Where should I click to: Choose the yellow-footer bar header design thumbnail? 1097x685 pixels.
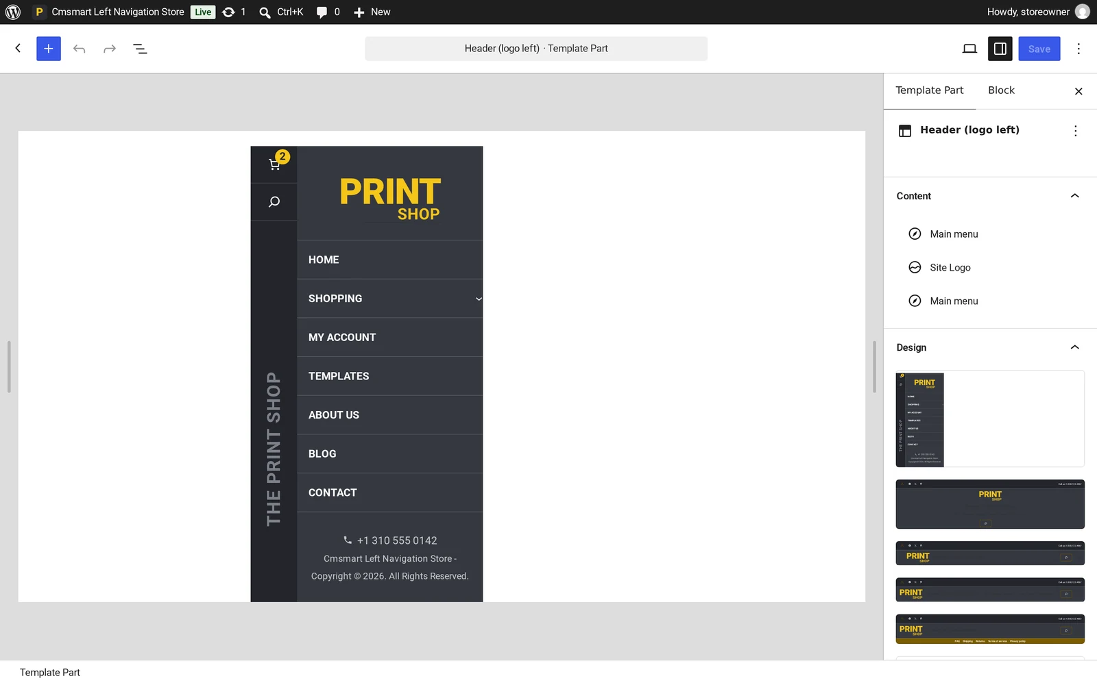tap(990, 629)
